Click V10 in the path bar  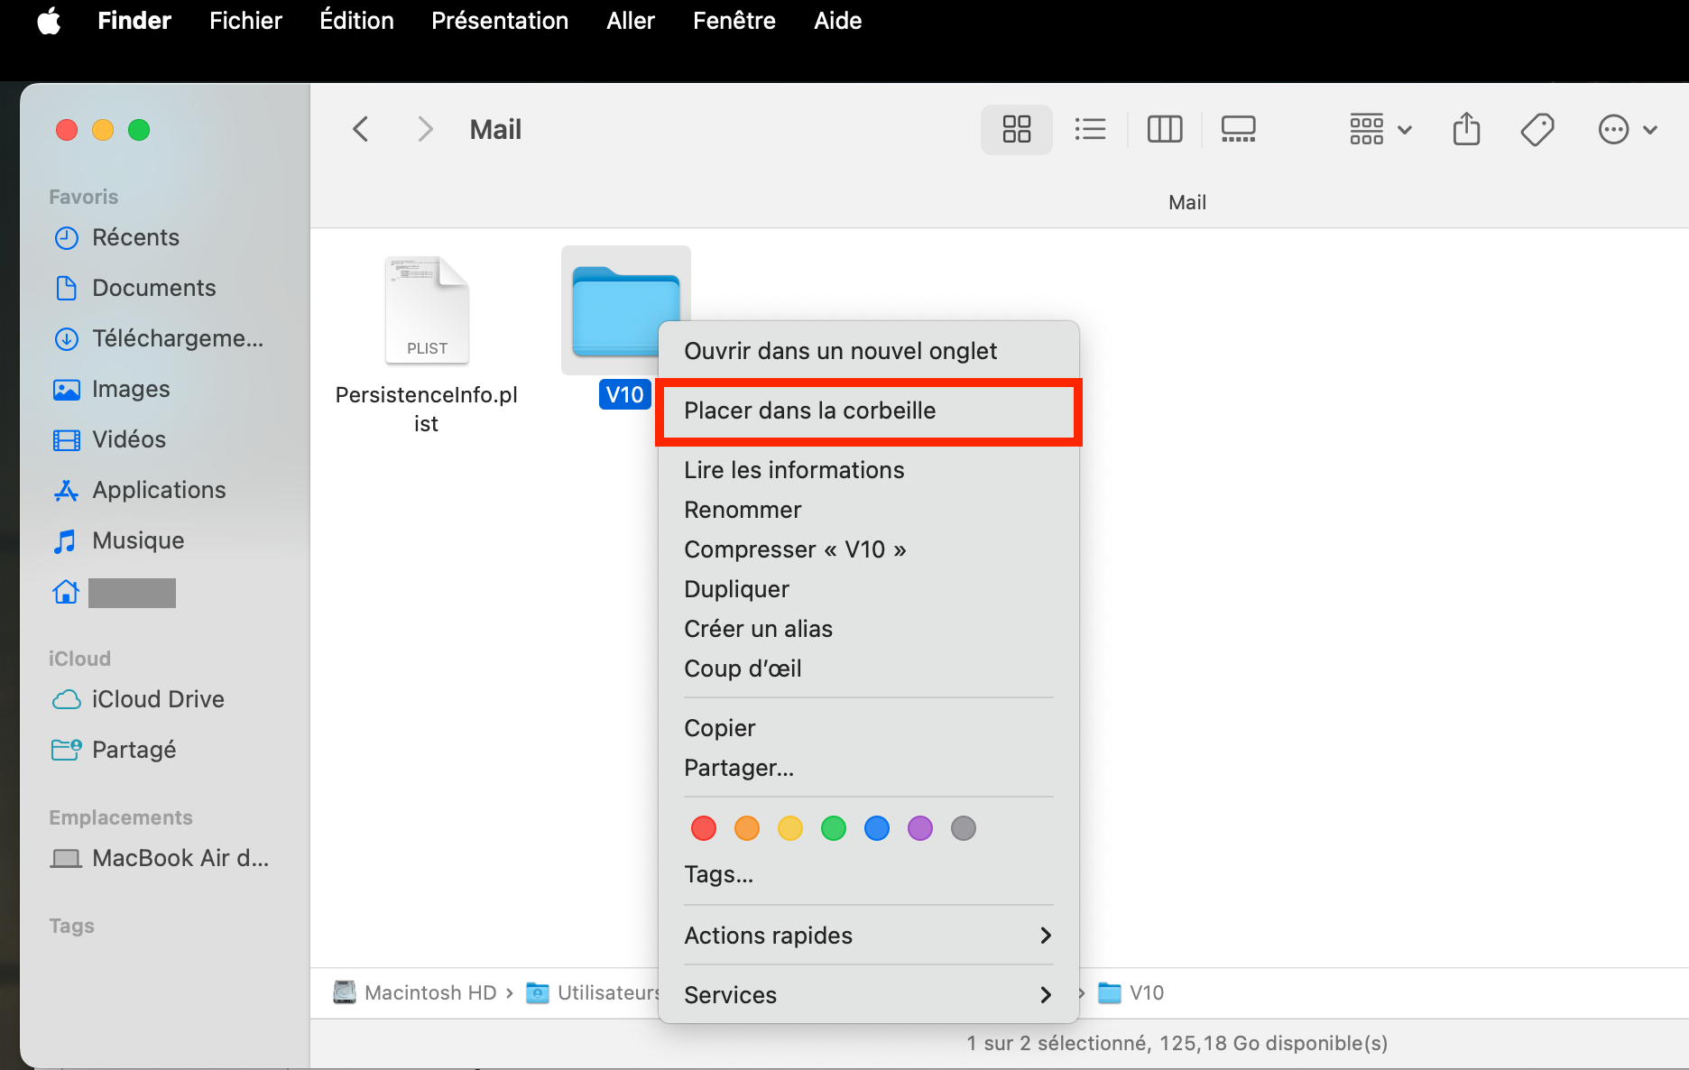point(1131,992)
